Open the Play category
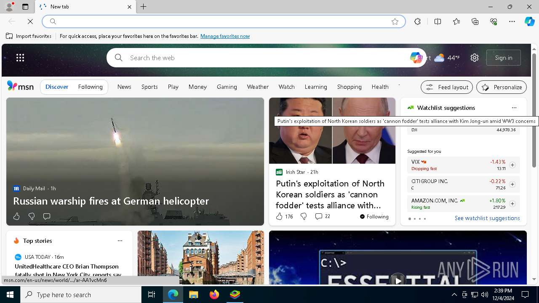Image resolution: width=539 pixels, height=303 pixels. (x=173, y=87)
